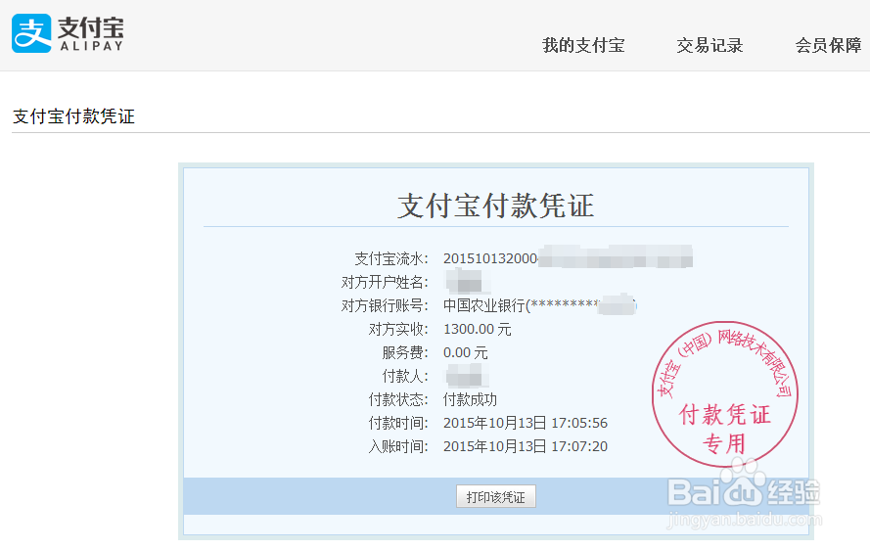Click the ALIPAY wordmark text
The height and width of the screenshot is (550, 870).
coord(92,47)
